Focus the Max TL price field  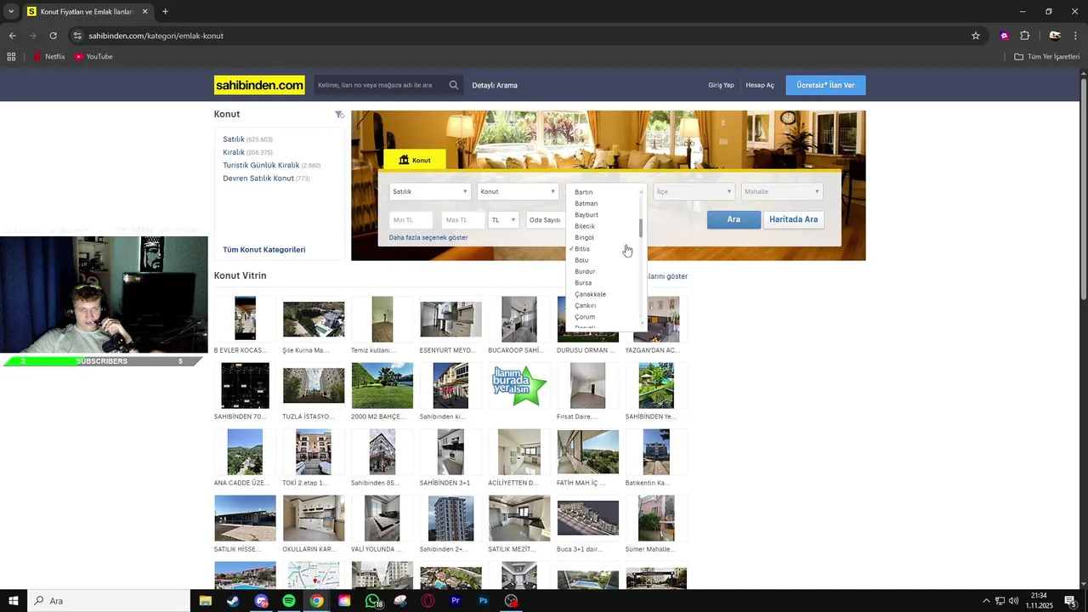(462, 220)
